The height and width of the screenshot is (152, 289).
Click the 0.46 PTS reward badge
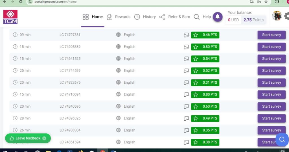pos(205,35)
